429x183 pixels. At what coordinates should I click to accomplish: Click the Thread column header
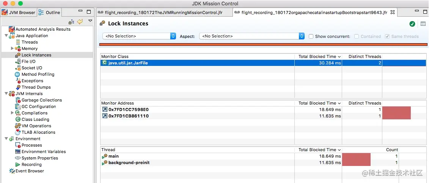click(x=198, y=150)
